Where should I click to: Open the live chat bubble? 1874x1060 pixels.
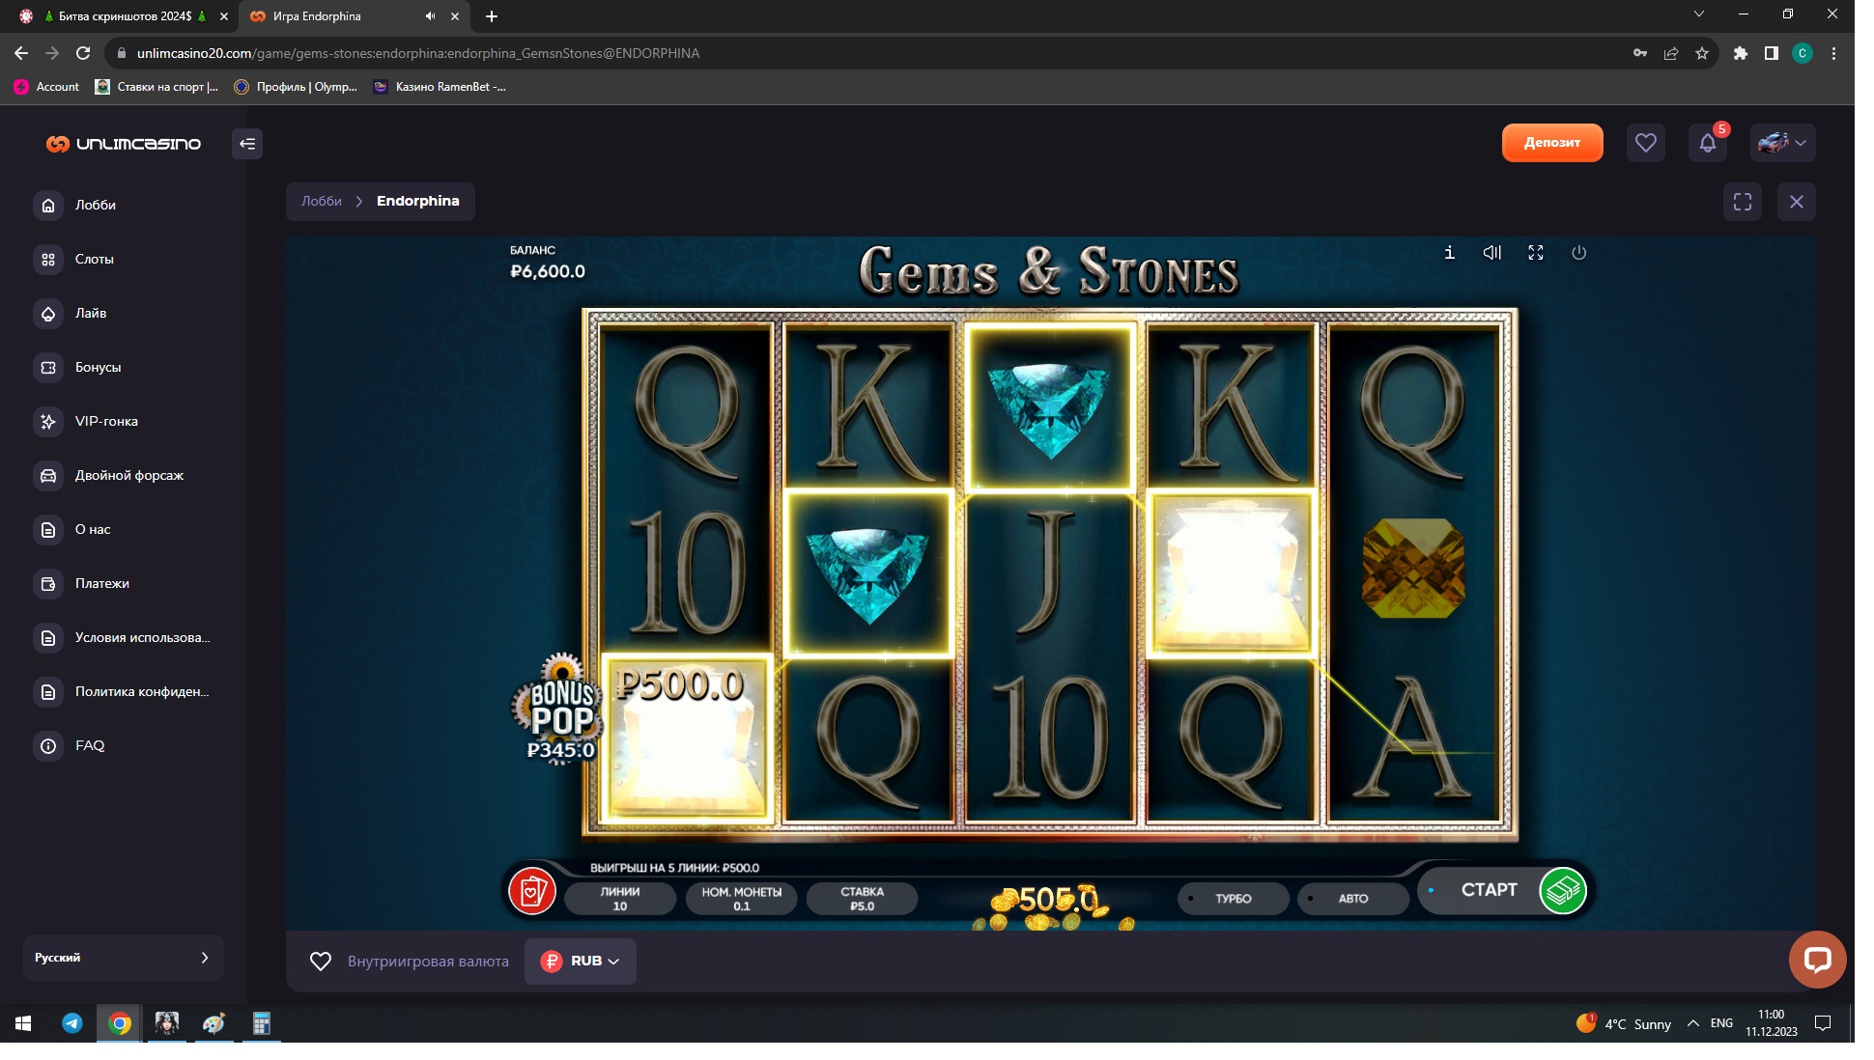1816,959
